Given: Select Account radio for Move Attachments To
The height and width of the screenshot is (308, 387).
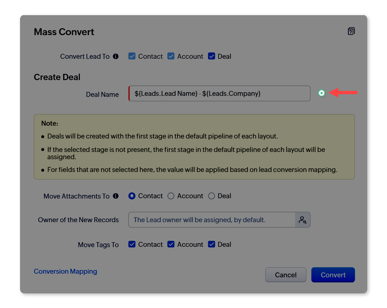Looking at the screenshot, I should pos(171,196).
